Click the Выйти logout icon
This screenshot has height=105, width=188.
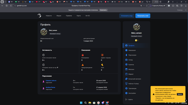126,99
